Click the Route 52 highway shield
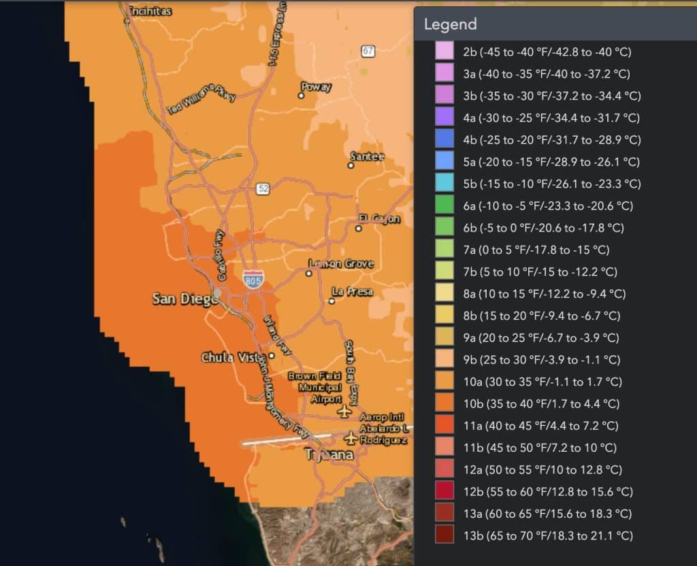 pos(263,188)
